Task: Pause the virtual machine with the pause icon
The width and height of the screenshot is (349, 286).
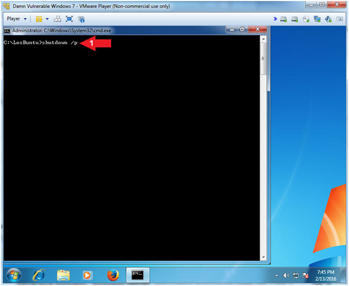Action: 39,19
